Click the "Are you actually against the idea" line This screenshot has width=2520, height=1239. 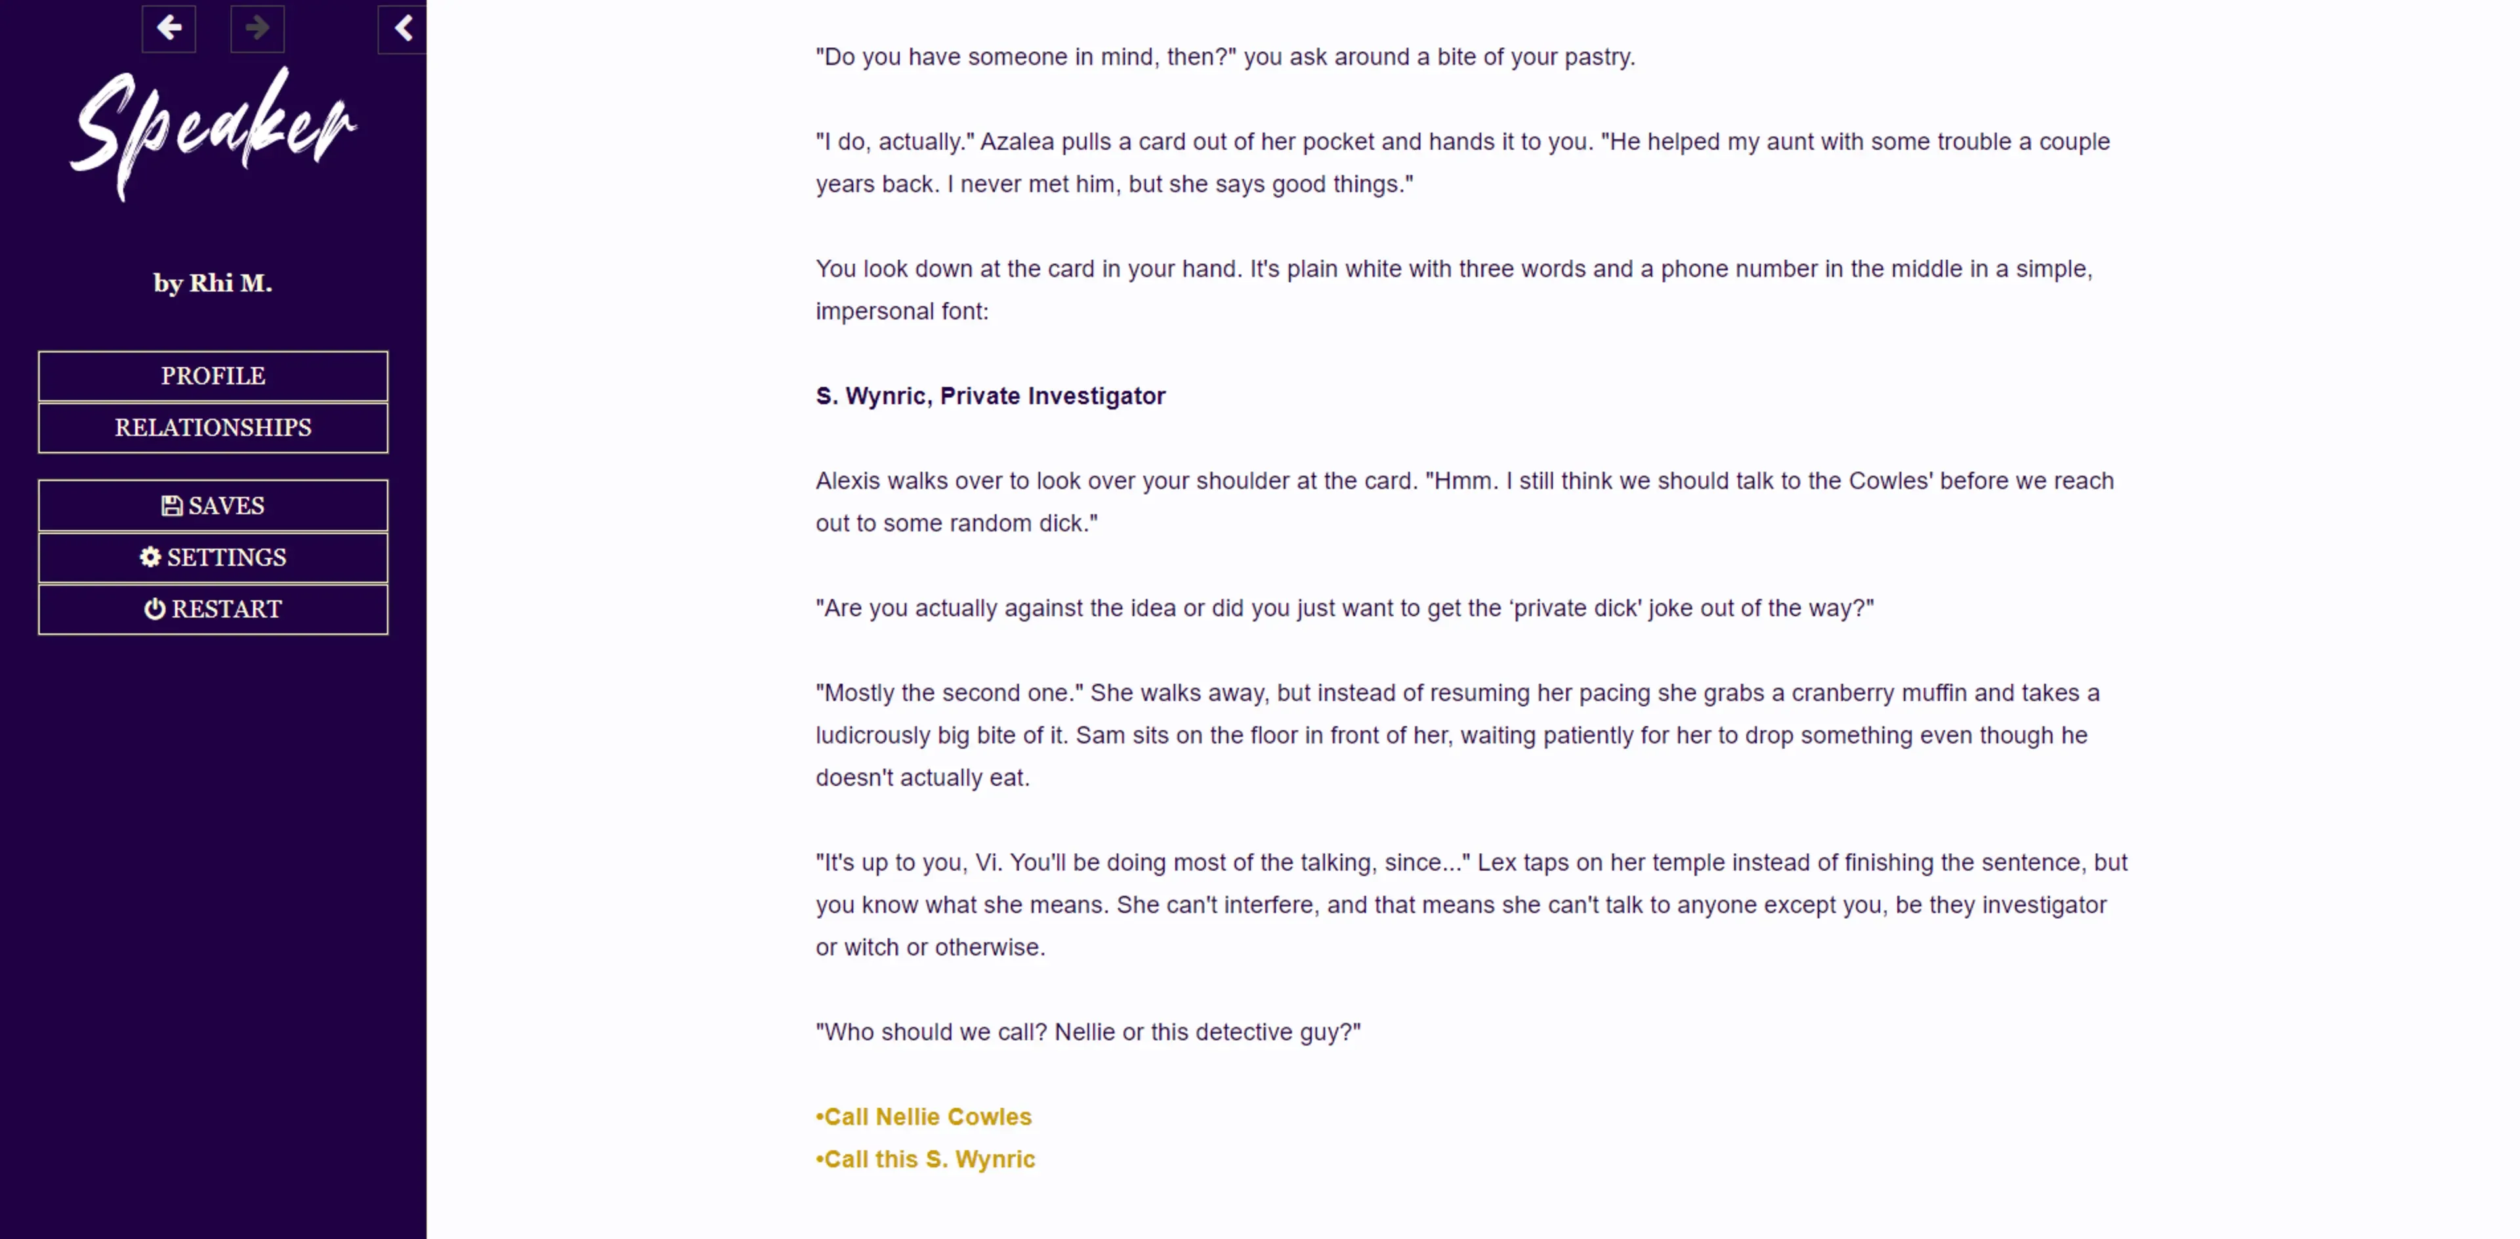pyautogui.click(x=1344, y=608)
